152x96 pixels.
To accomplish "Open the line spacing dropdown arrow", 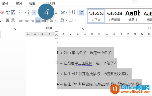I will pyautogui.click(x=55, y=20).
